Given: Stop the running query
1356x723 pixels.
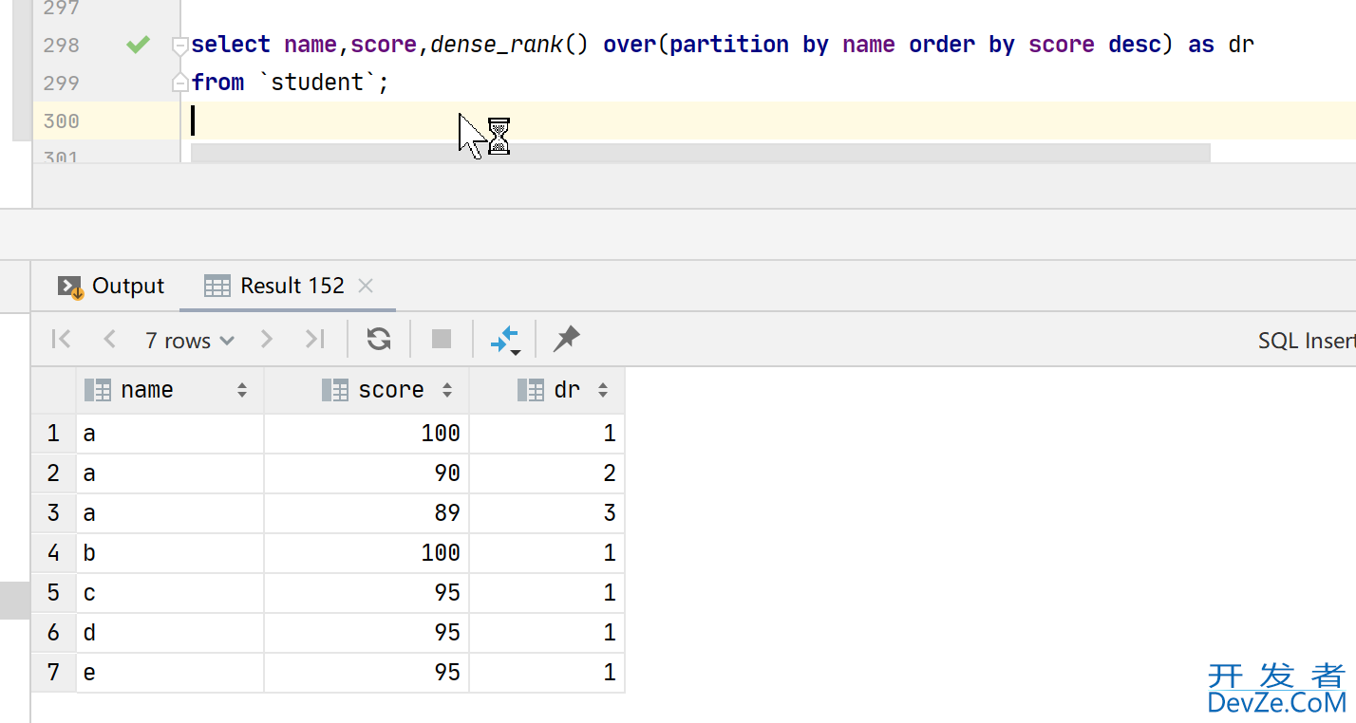Looking at the screenshot, I should point(442,339).
